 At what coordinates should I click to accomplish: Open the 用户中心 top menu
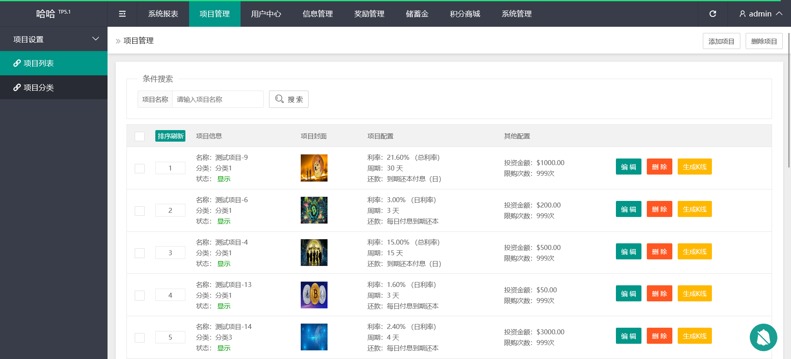tap(266, 14)
